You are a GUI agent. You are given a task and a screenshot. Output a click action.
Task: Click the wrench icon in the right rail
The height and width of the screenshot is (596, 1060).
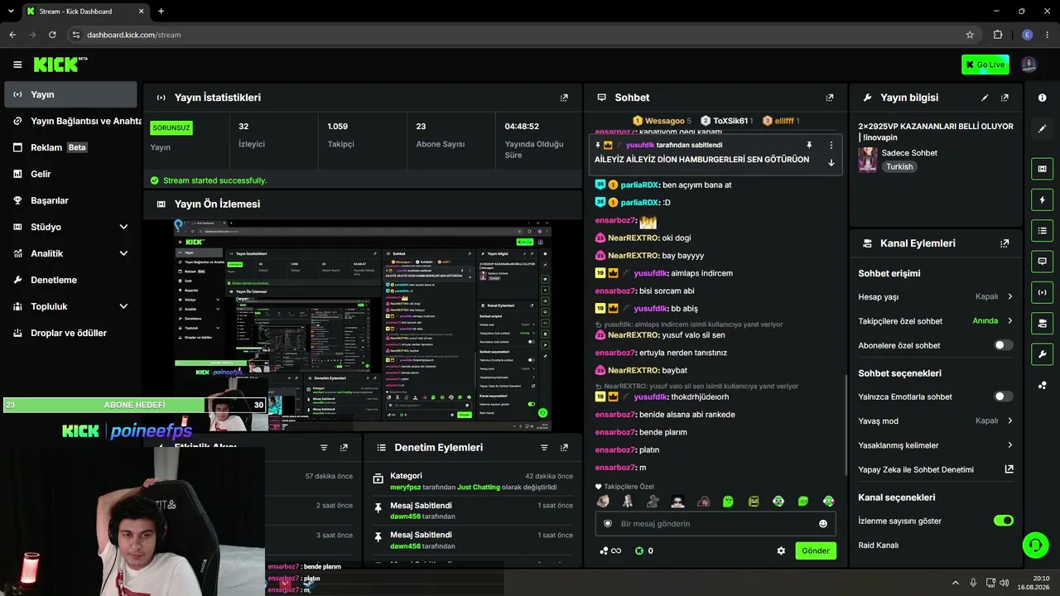[x=1042, y=354]
